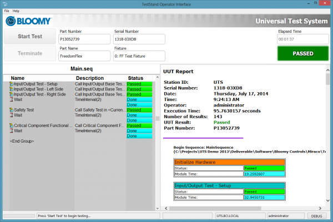Click the Main.seq sequence title

(82, 69)
